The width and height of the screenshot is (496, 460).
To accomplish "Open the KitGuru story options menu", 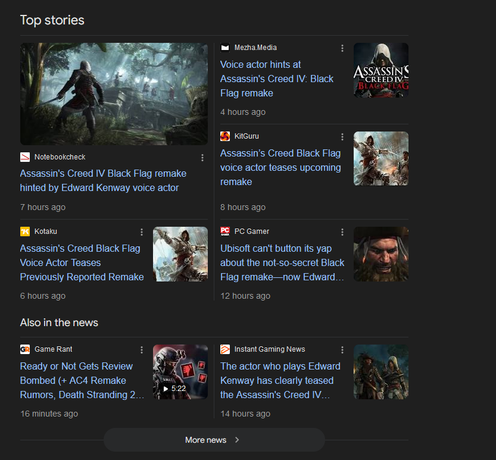I will coord(342,137).
